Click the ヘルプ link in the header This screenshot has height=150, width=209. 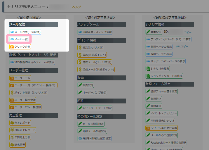(76, 7)
